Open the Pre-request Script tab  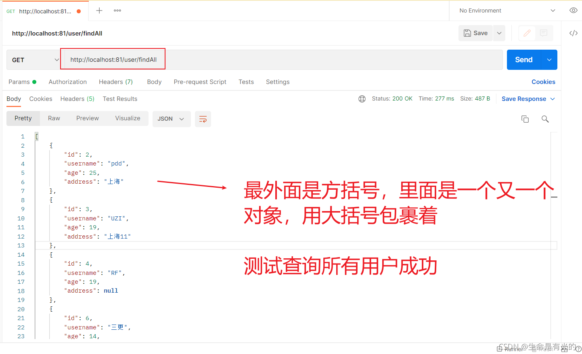tap(200, 82)
